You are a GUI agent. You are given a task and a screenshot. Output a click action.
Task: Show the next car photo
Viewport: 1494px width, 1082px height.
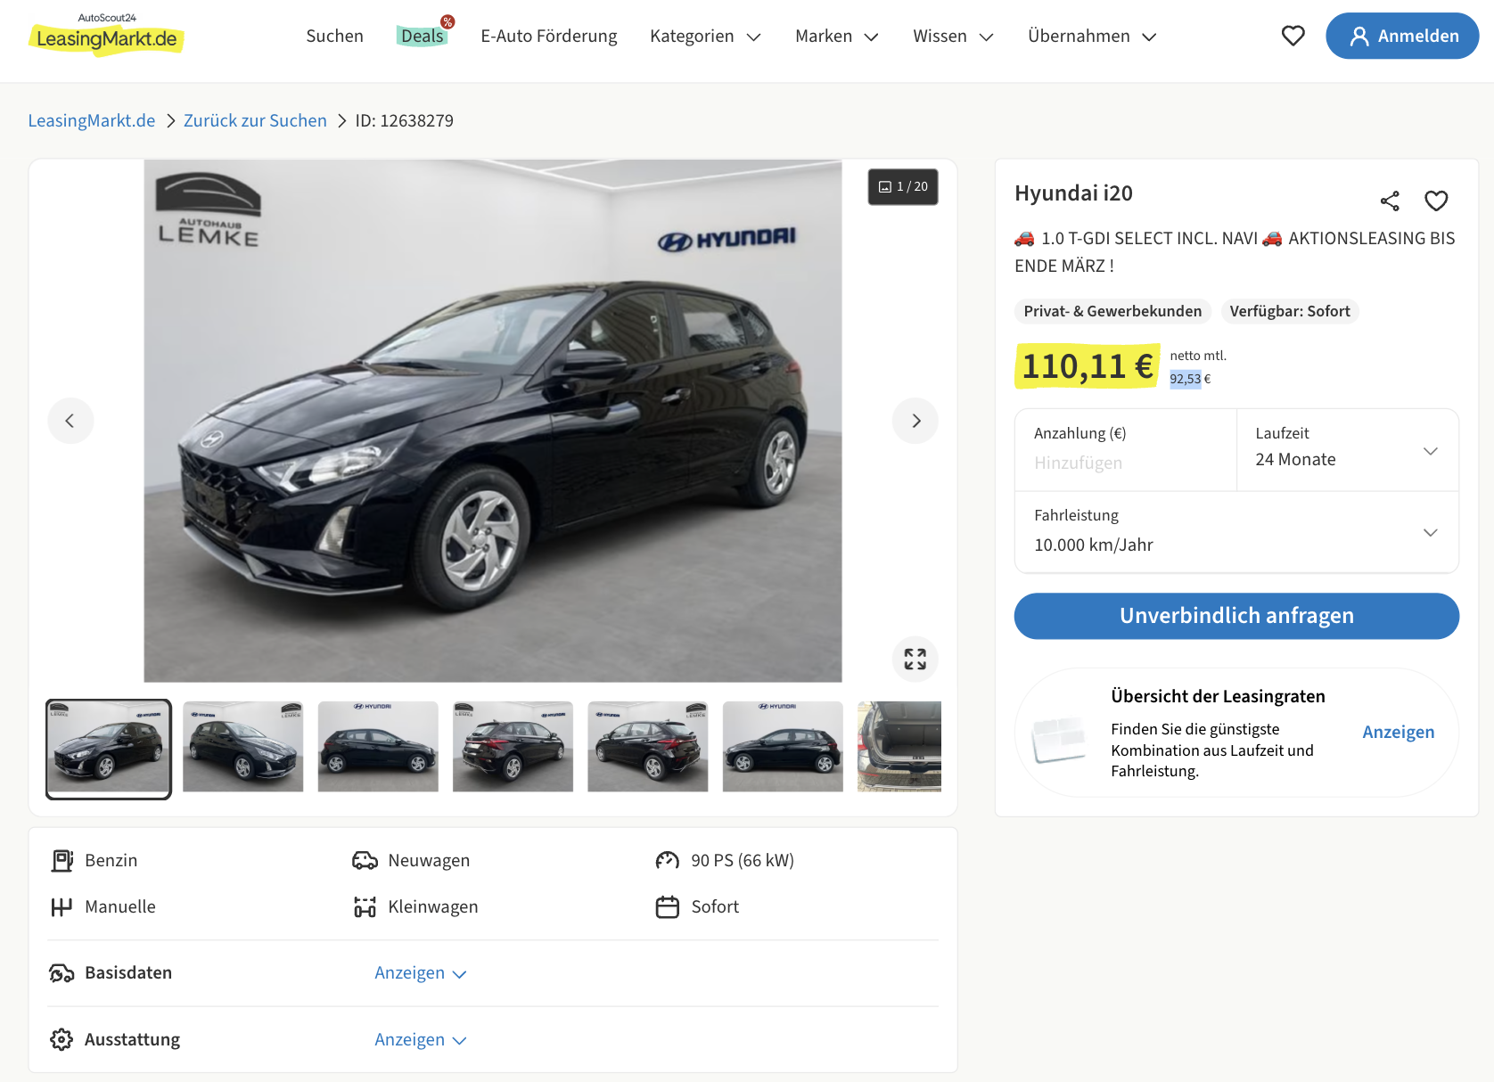[915, 421]
